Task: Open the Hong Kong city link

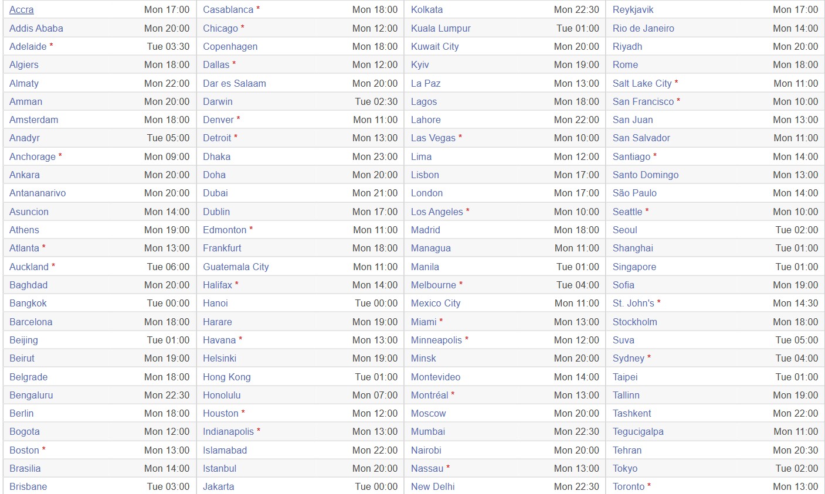Action: point(226,377)
